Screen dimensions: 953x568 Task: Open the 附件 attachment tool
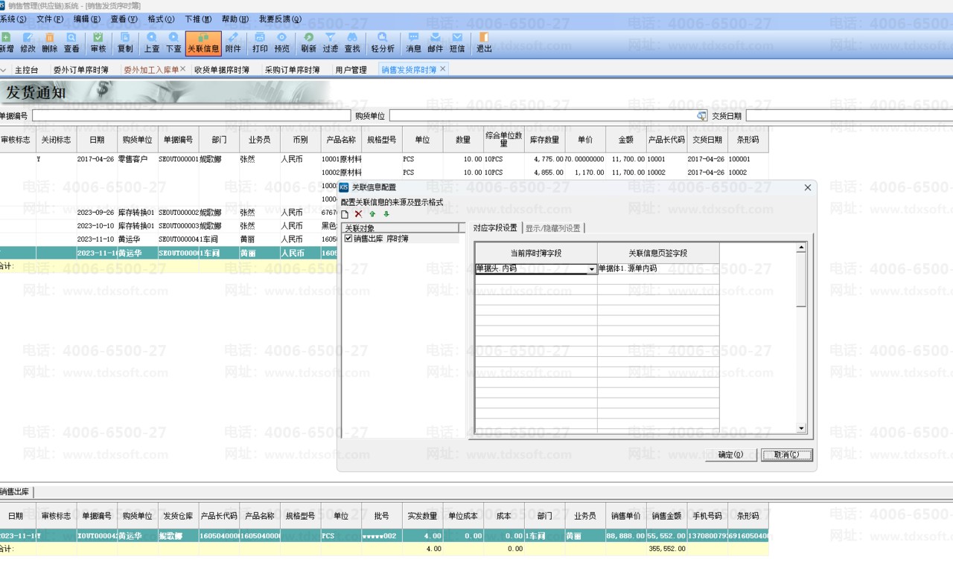coord(233,43)
